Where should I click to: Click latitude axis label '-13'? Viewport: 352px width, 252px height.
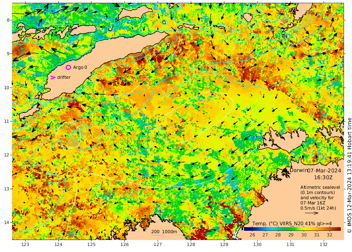(6, 189)
